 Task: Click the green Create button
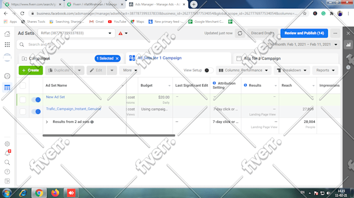[x=31, y=70]
